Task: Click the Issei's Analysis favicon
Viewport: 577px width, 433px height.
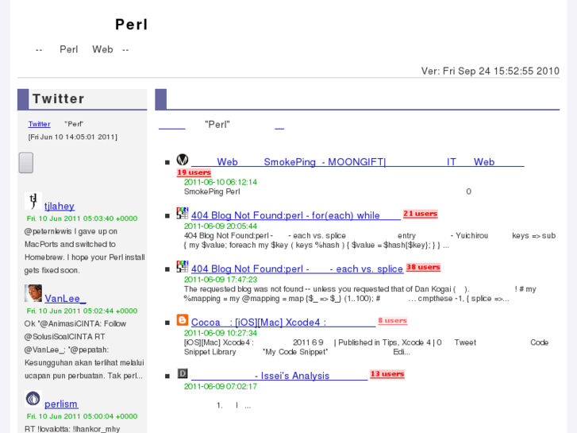Action: pyautogui.click(x=182, y=373)
